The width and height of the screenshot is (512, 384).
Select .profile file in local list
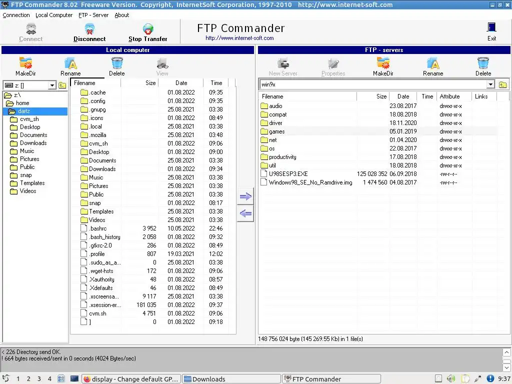tap(96, 253)
